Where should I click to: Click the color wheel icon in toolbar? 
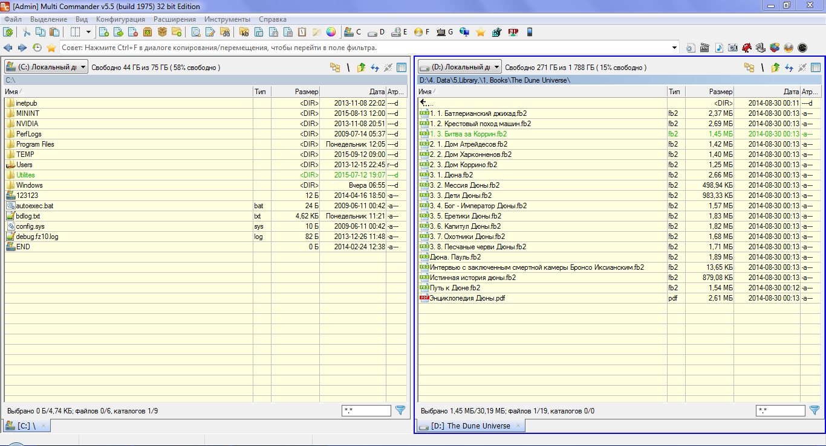tap(331, 32)
